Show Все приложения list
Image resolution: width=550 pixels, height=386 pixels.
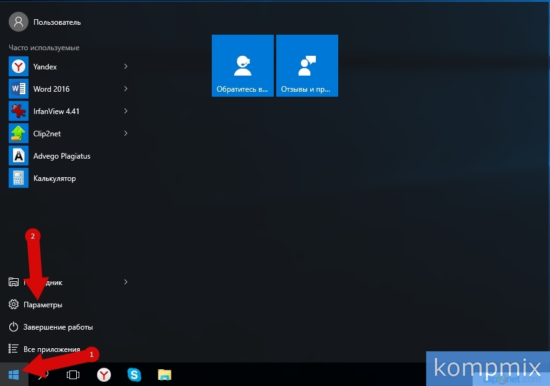click(51, 349)
